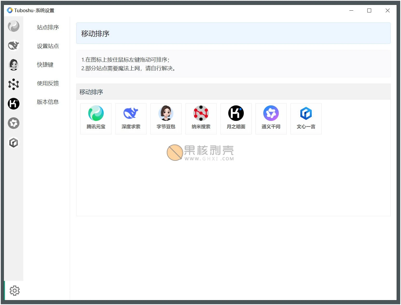
Task: Select the 通义千问 site tile
Action: click(x=271, y=119)
